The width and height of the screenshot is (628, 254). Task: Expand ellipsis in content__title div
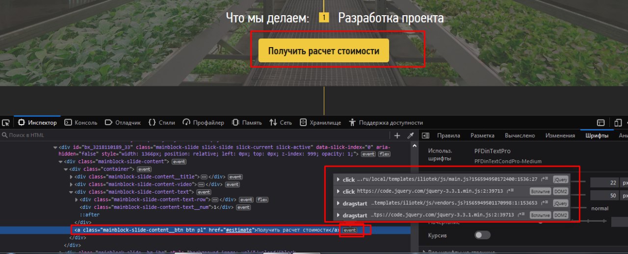pyautogui.click(x=204, y=177)
